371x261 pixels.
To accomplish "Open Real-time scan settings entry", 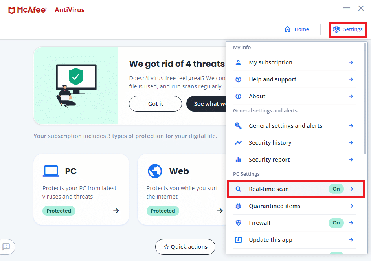I will tap(296, 189).
